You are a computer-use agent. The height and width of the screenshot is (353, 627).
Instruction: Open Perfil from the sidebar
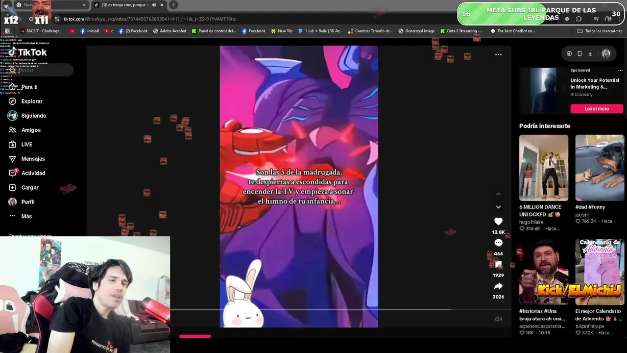point(22,202)
